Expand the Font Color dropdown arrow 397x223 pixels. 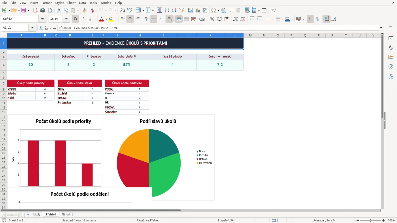pyautogui.click(x=106, y=19)
